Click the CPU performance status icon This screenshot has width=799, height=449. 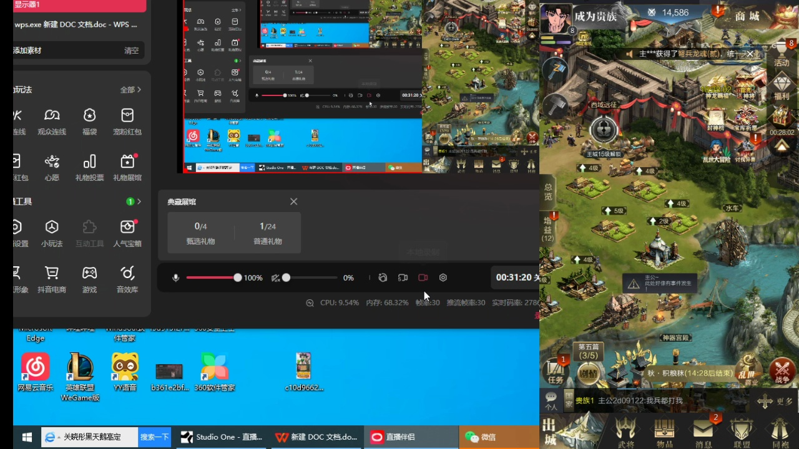pos(310,302)
